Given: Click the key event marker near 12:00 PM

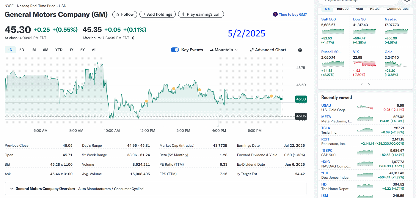Looking at the screenshot, I should point(146,101).
